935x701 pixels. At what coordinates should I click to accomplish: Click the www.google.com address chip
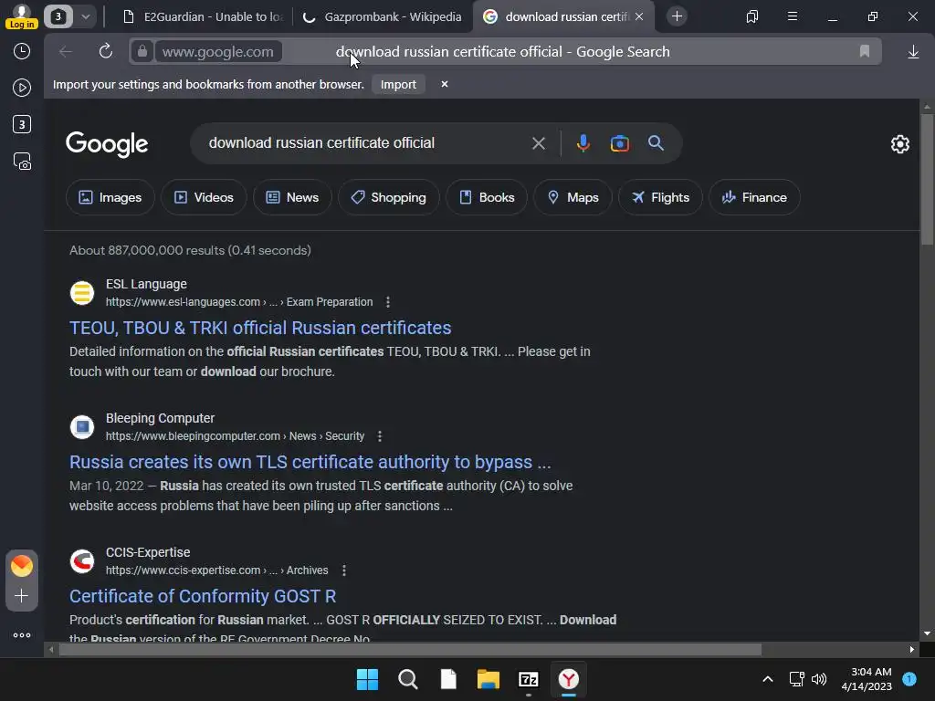pyautogui.click(x=217, y=52)
